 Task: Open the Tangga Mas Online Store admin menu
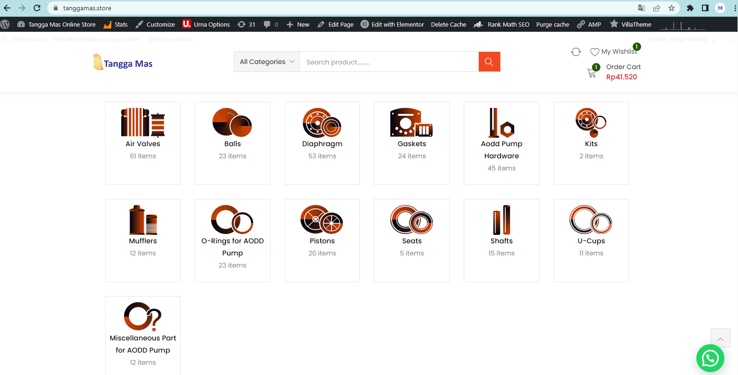57,24
